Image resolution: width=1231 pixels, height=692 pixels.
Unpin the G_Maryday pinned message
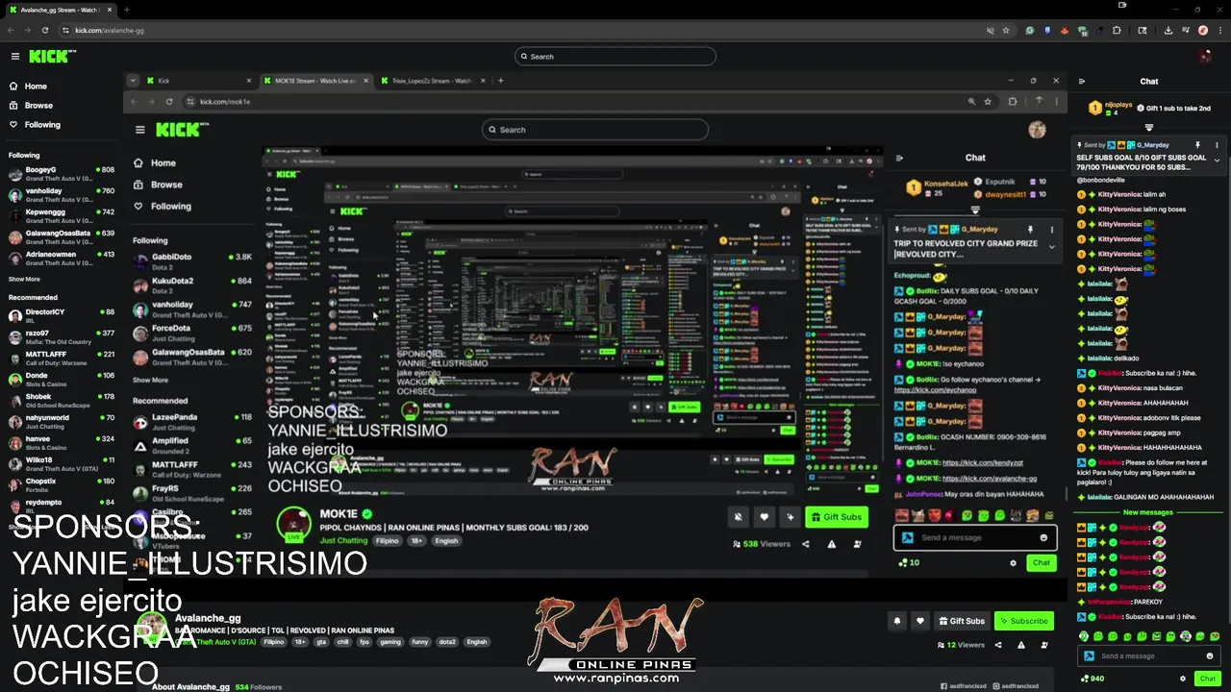coord(1197,145)
